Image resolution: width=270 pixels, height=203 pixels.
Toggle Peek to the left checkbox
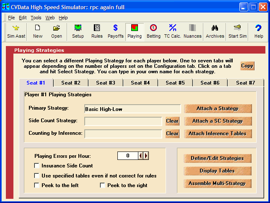(37, 185)
